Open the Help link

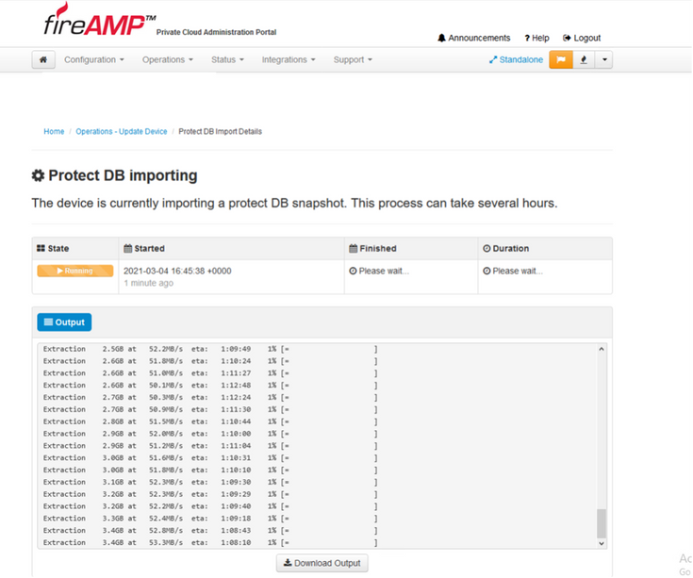tap(536, 38)
